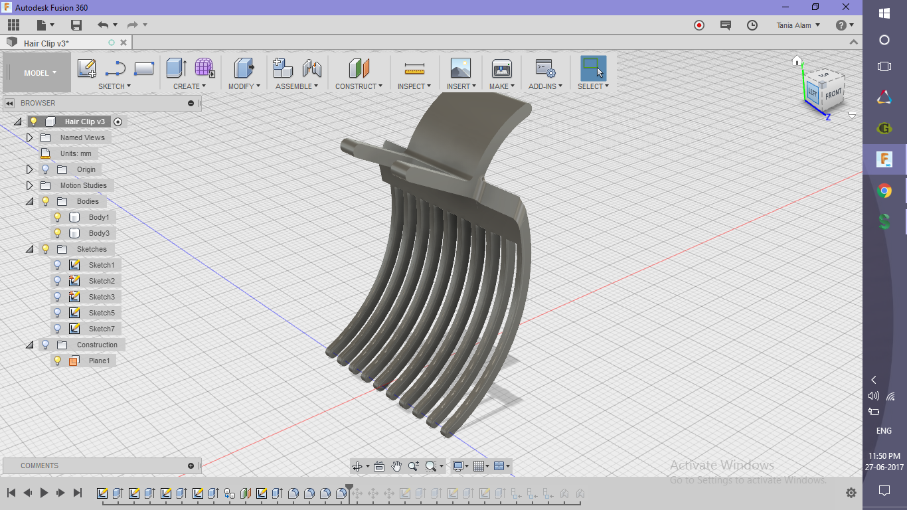
Task: Click the Create Sketch icon
Action: (x=86, y=68)
